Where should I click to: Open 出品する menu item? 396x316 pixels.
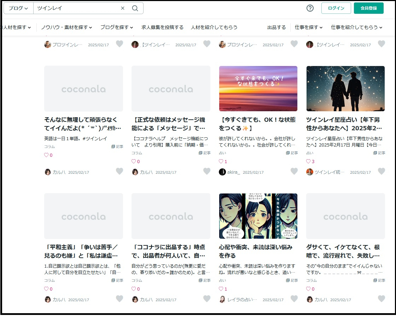tap(276, 27)
